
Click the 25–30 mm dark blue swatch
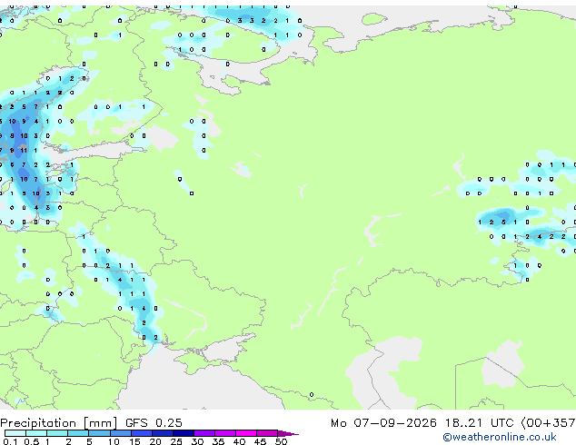click(183, 433)
